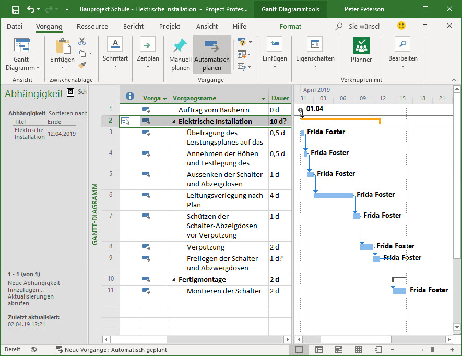
Task: Click the Einfügen clipboard paste icon
Action: point(63,46)
